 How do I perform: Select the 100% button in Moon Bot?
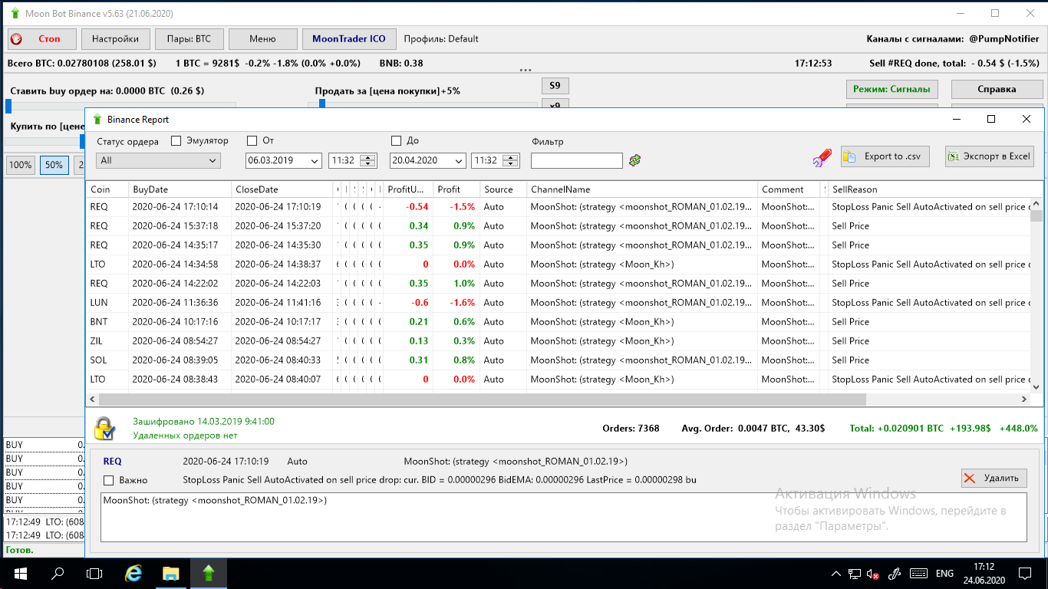coord(21,165)
